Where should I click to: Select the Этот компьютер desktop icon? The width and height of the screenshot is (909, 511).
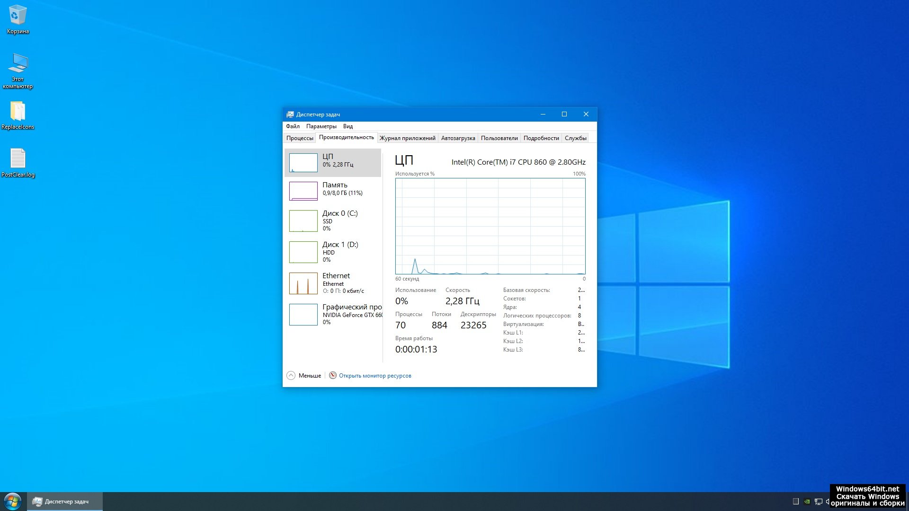(18, 65)
